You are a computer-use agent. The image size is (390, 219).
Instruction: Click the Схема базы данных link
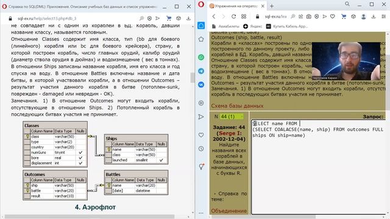237,106
